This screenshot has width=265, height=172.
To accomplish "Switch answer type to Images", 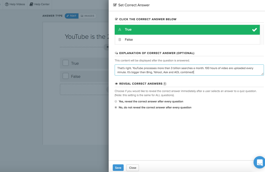I will 87,16.
